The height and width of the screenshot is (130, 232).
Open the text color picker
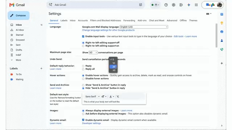coord(112,97)
